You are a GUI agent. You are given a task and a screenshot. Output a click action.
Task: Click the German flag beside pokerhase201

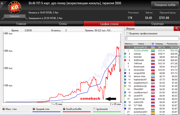(x=153, y=112)
